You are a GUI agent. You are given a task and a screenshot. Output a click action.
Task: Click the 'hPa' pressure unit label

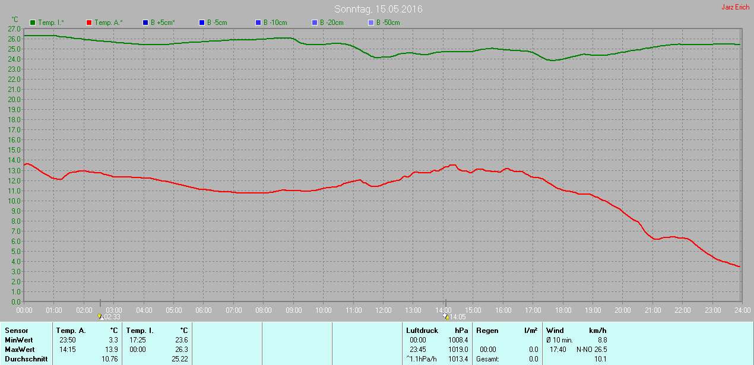[x=461, y=331]
